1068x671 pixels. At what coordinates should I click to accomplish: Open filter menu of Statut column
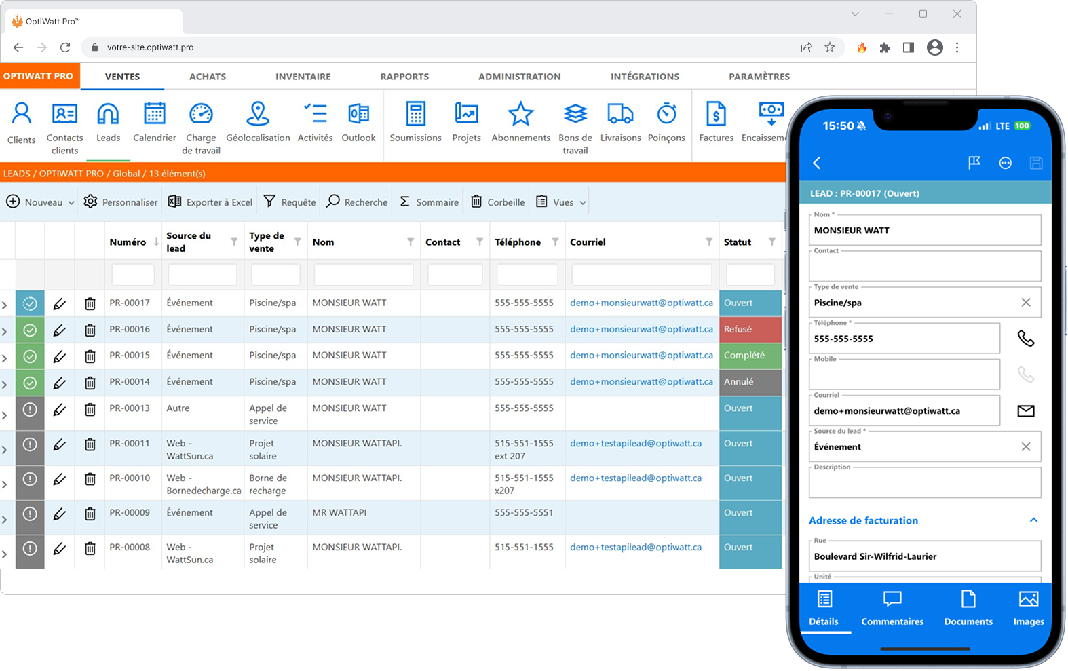771,242
